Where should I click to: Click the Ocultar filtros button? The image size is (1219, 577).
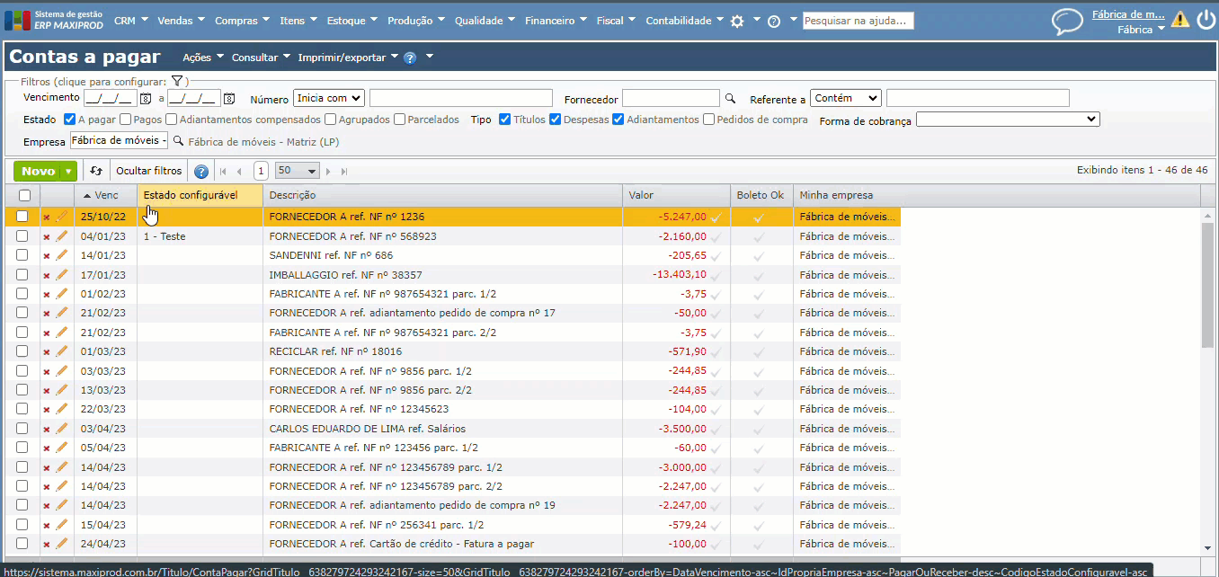click(x=148, y=171)
